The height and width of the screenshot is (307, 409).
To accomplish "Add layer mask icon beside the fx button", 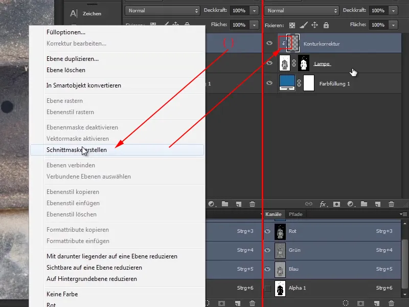I will tap(336, 204).
